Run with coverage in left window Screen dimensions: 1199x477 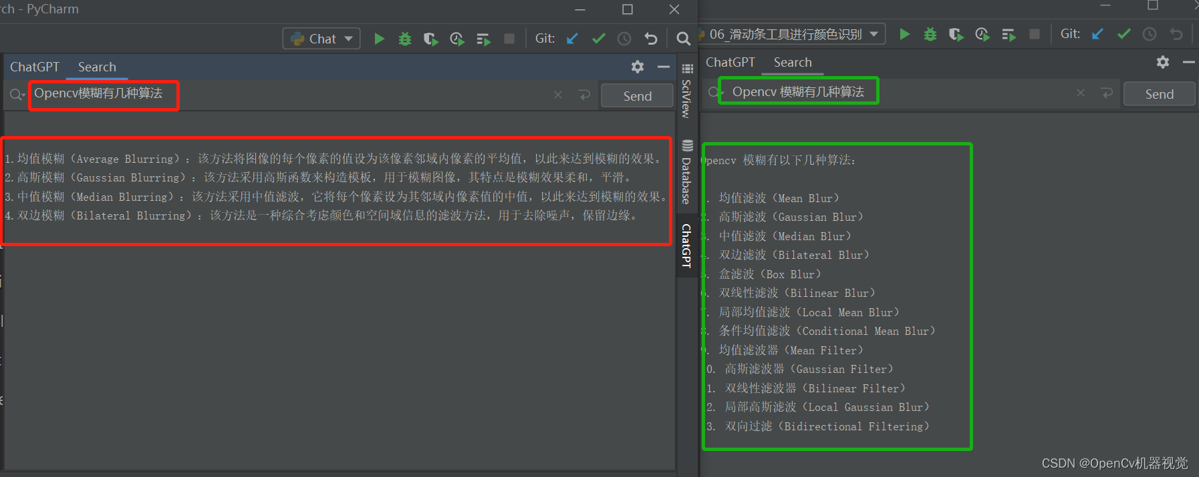430,39
